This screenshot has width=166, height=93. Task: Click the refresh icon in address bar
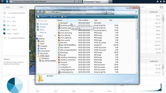(79, 2)
